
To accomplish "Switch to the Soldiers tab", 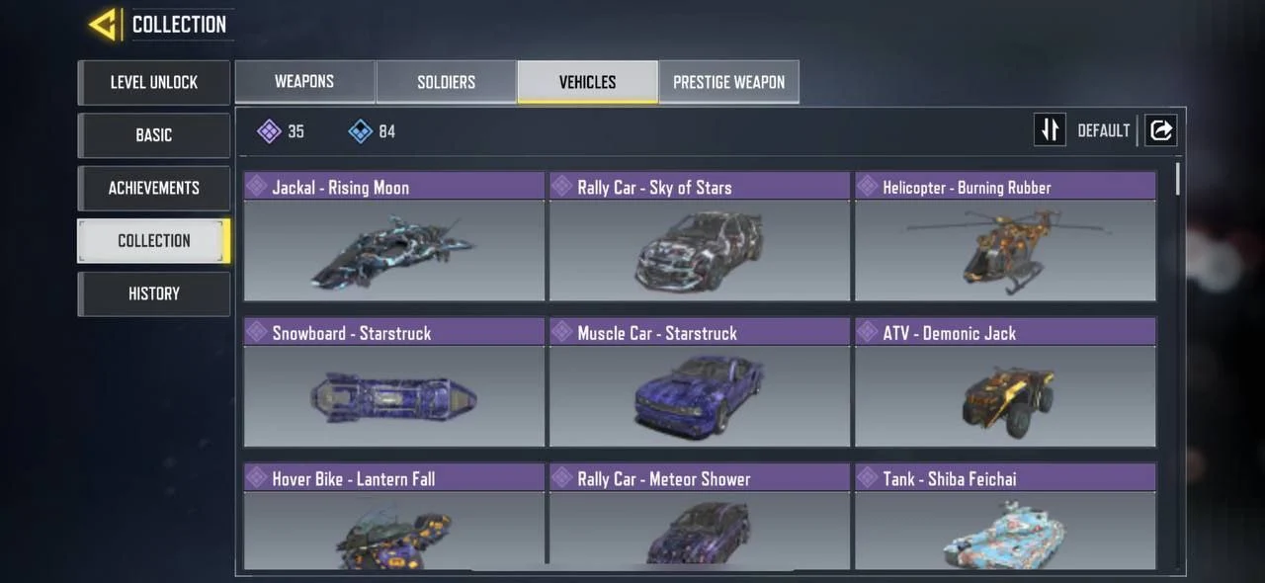I will point(446,82).
